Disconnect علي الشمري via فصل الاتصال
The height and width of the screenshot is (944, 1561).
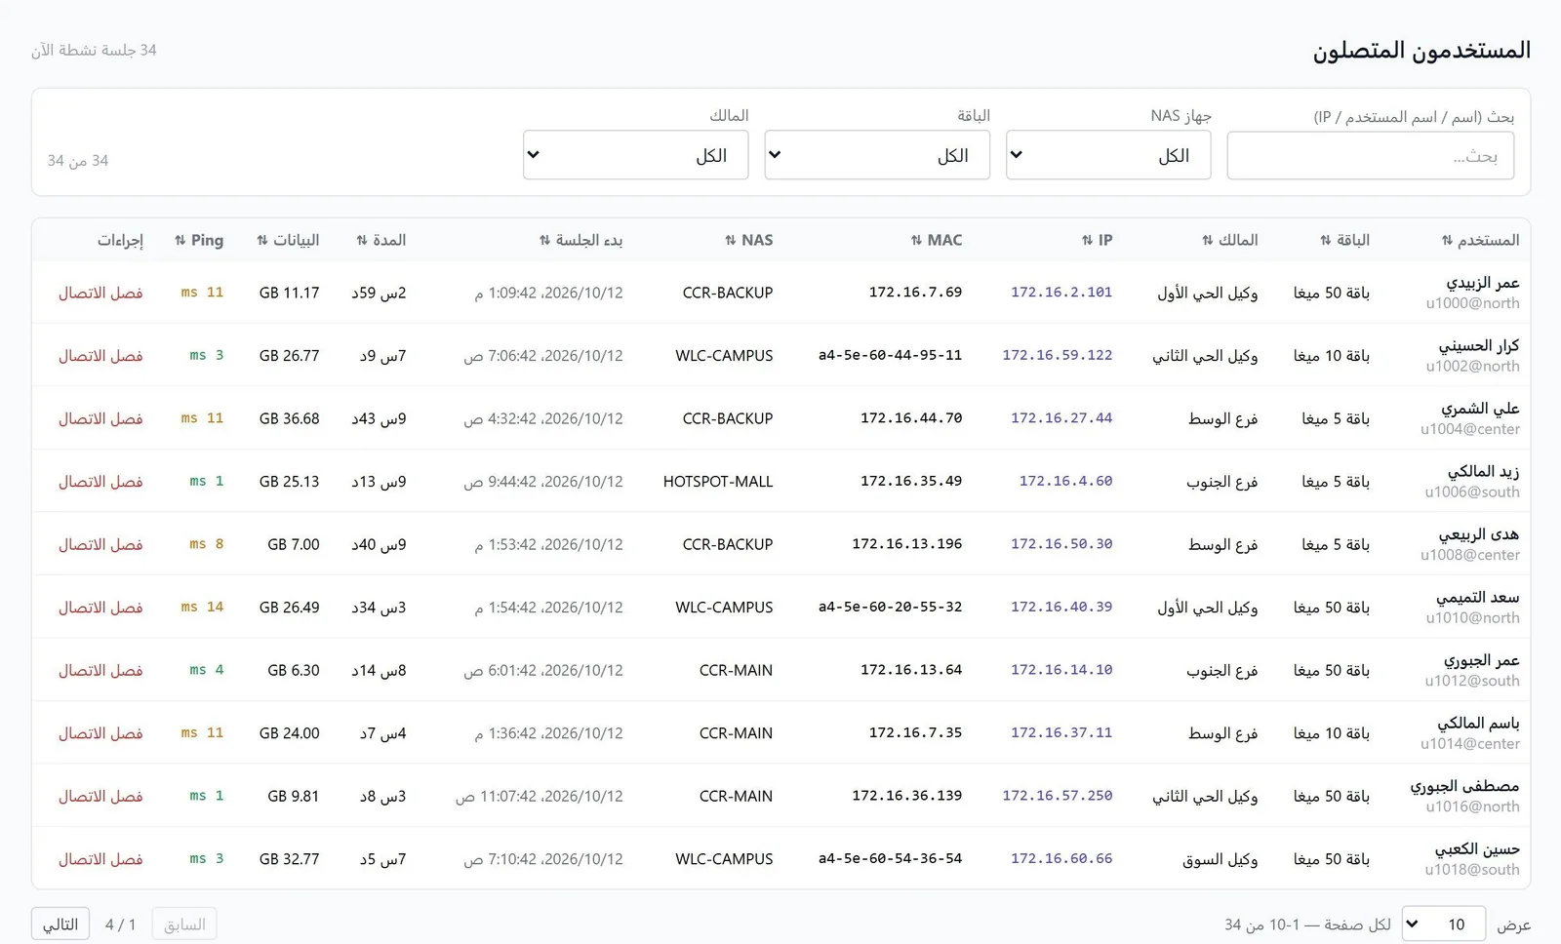(x=100, y=418)
